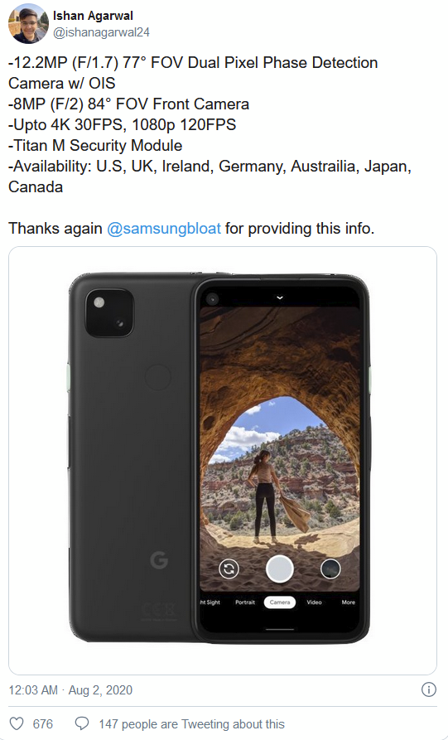The image size is (448, 740).
Task: Expand the chevron atop the phone screen
Action: [280, 297]
